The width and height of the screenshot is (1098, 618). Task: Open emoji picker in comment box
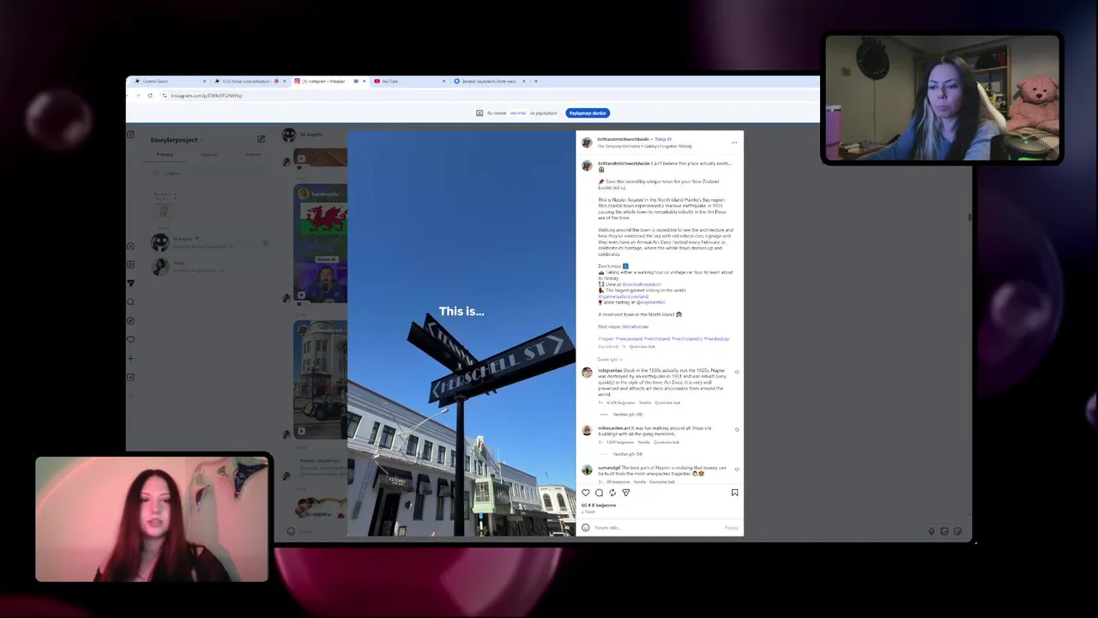point(586,528)
